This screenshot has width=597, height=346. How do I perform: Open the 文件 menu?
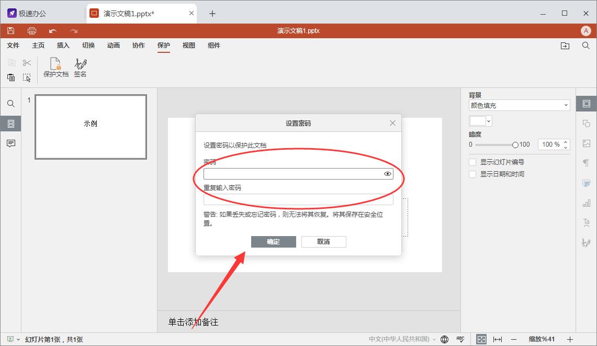(x=13, y=46)
